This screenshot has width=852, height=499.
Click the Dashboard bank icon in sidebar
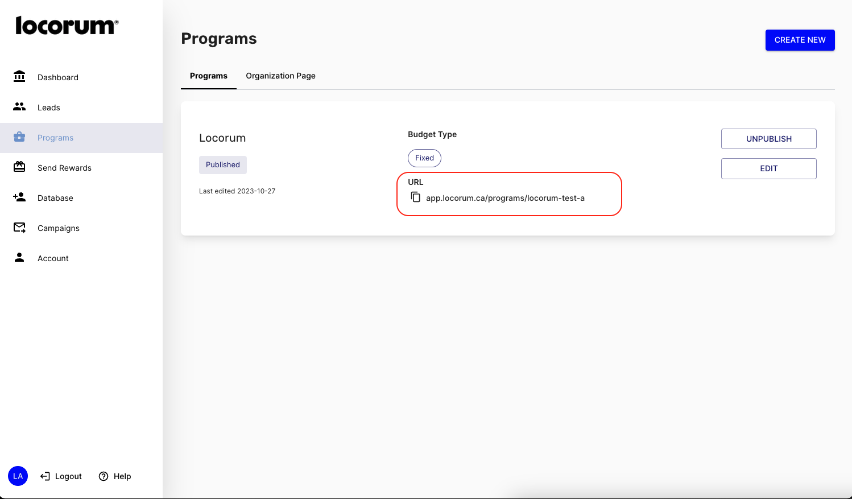(19, 77)
